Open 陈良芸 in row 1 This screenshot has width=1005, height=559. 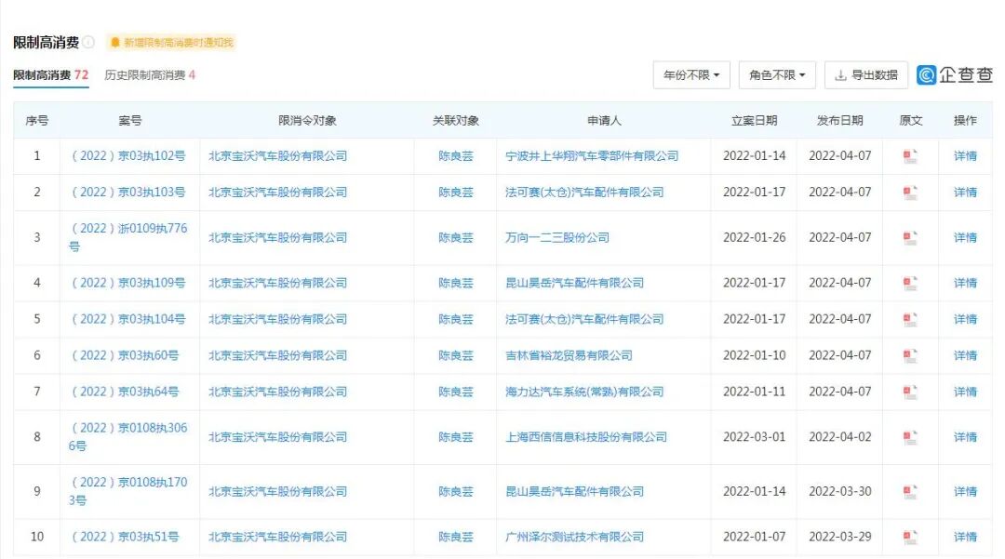456,155
